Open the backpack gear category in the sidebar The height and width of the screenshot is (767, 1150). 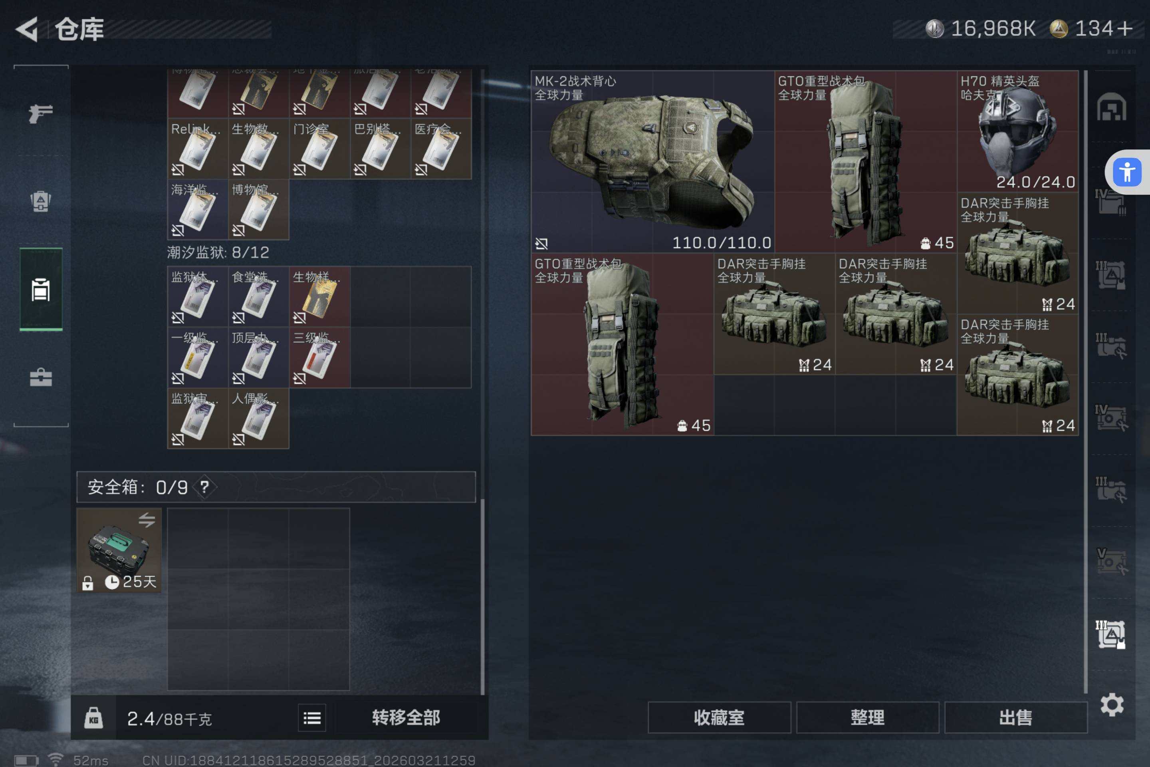pos(41,201)
